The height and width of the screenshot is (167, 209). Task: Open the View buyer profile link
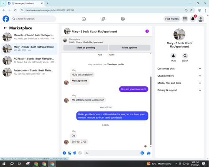pyautogui.click(x=115, y=64)
